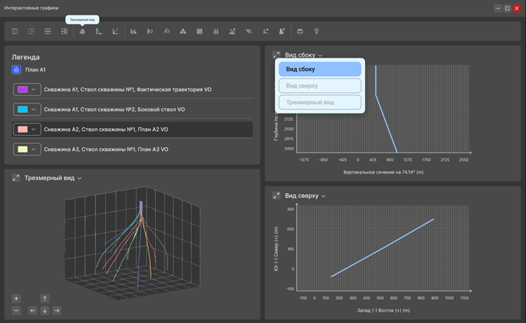This screenshot has width=526, height=323.
Task: Click the blue План А1 plan icon
Action: (16, 69)
